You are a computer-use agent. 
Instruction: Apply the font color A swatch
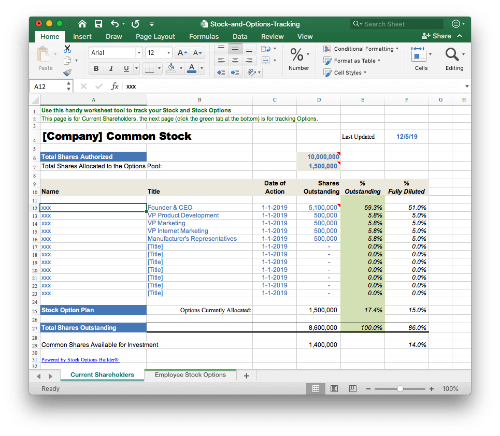coord(192,68)
